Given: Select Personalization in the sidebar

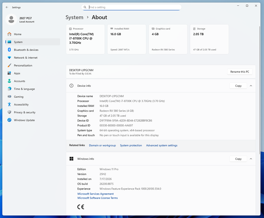Looking at the screenshot, I should coord(33,65).
